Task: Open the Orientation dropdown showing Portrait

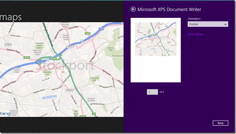Action: (x=208, y=24)
